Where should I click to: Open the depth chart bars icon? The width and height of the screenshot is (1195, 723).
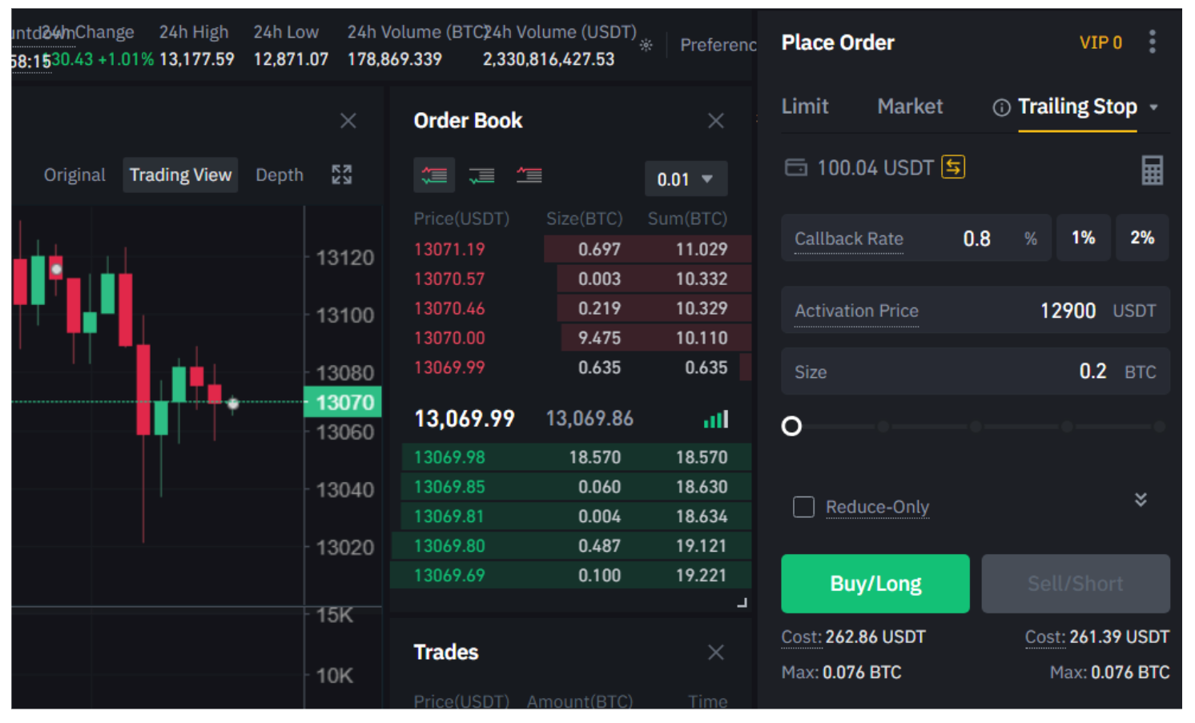tap(715, 419)
